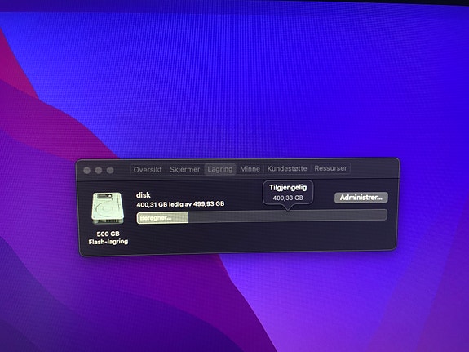Click the 500 GB Flash-lagring label

[x=108, y=238]
